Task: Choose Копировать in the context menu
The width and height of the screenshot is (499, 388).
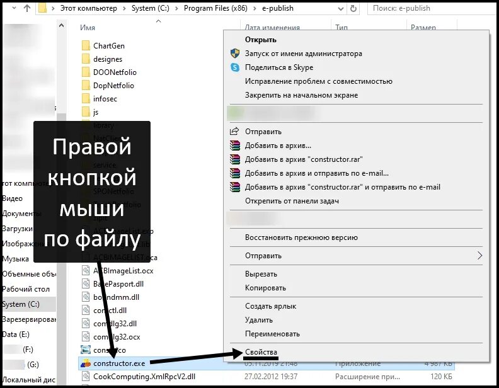Action: 265,288
